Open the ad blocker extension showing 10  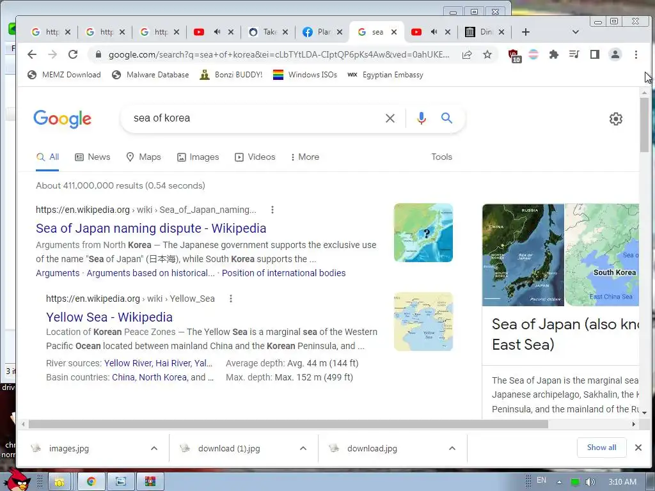(x=514, y=56)
